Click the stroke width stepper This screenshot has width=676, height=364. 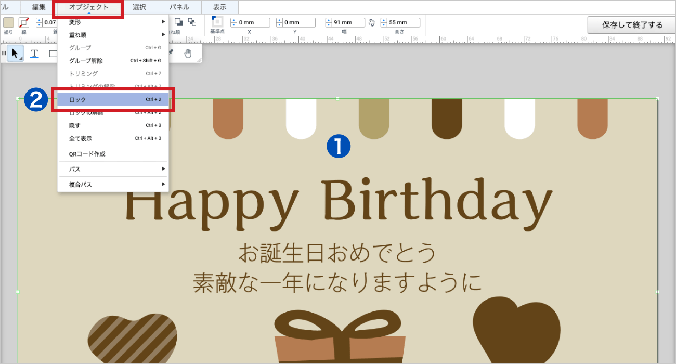pyautogui.click(x=39, y=22)
